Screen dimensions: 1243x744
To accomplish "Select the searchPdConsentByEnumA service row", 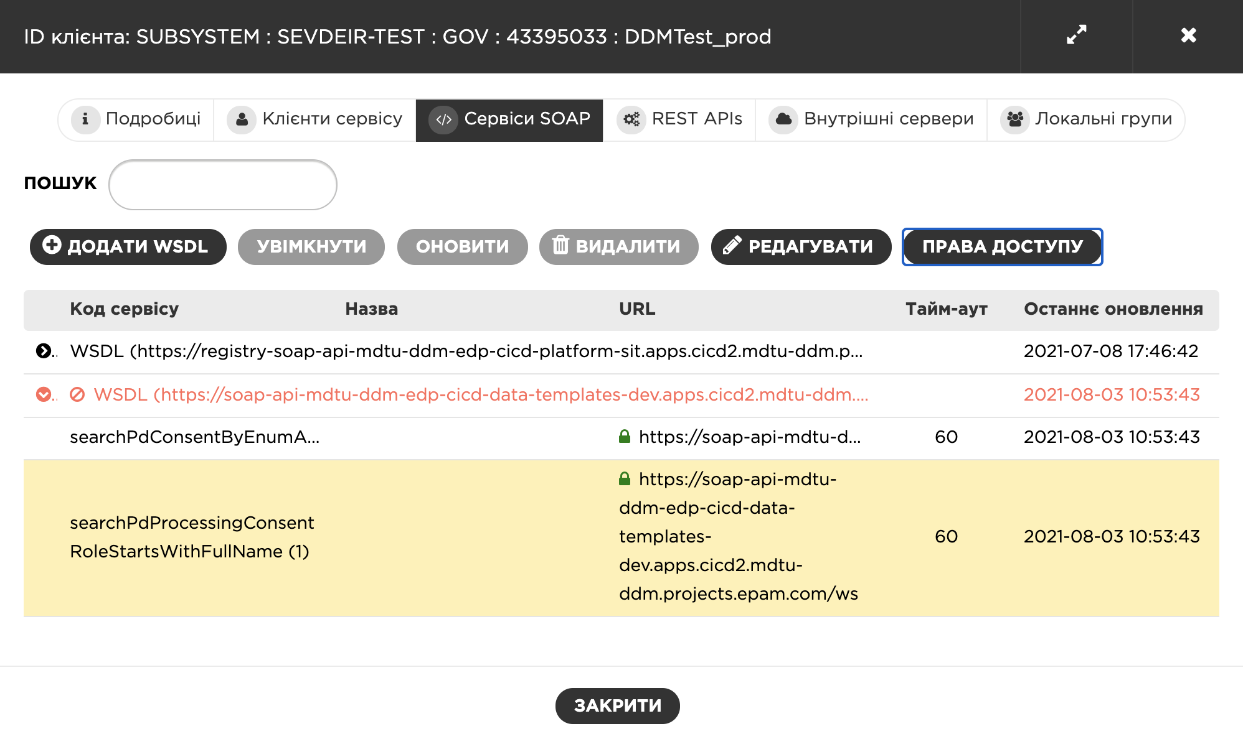I will [x=194, y=437].
